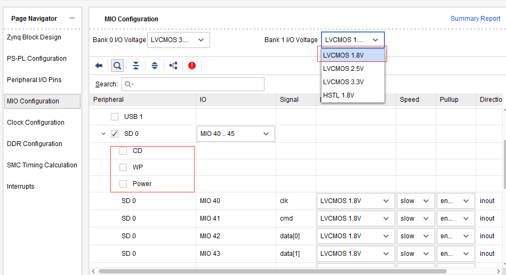Click the vertical scrollbar thumb
Viewport: 506px width, 275px height.
coord(504,165)
